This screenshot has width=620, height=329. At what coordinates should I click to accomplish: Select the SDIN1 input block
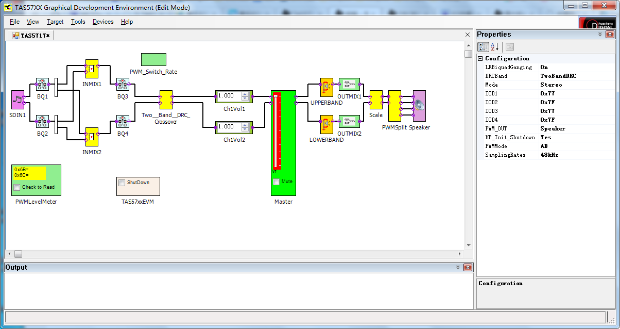coord(18,100)
